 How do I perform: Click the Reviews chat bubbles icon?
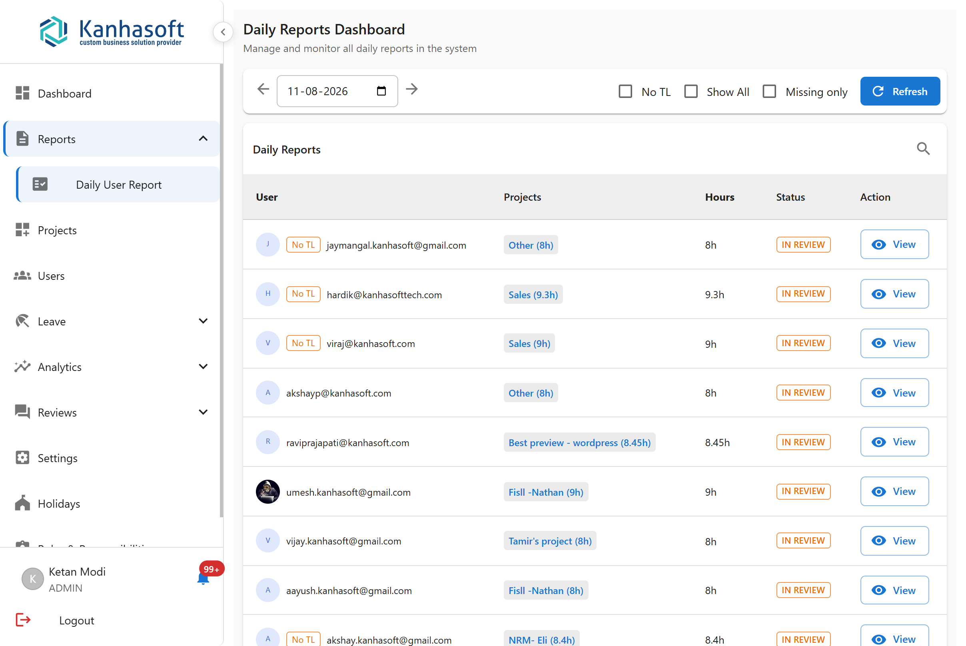click(x=22, y=412)
